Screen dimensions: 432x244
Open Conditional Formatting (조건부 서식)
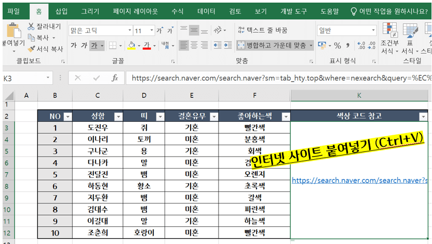(x=389, y=38)
